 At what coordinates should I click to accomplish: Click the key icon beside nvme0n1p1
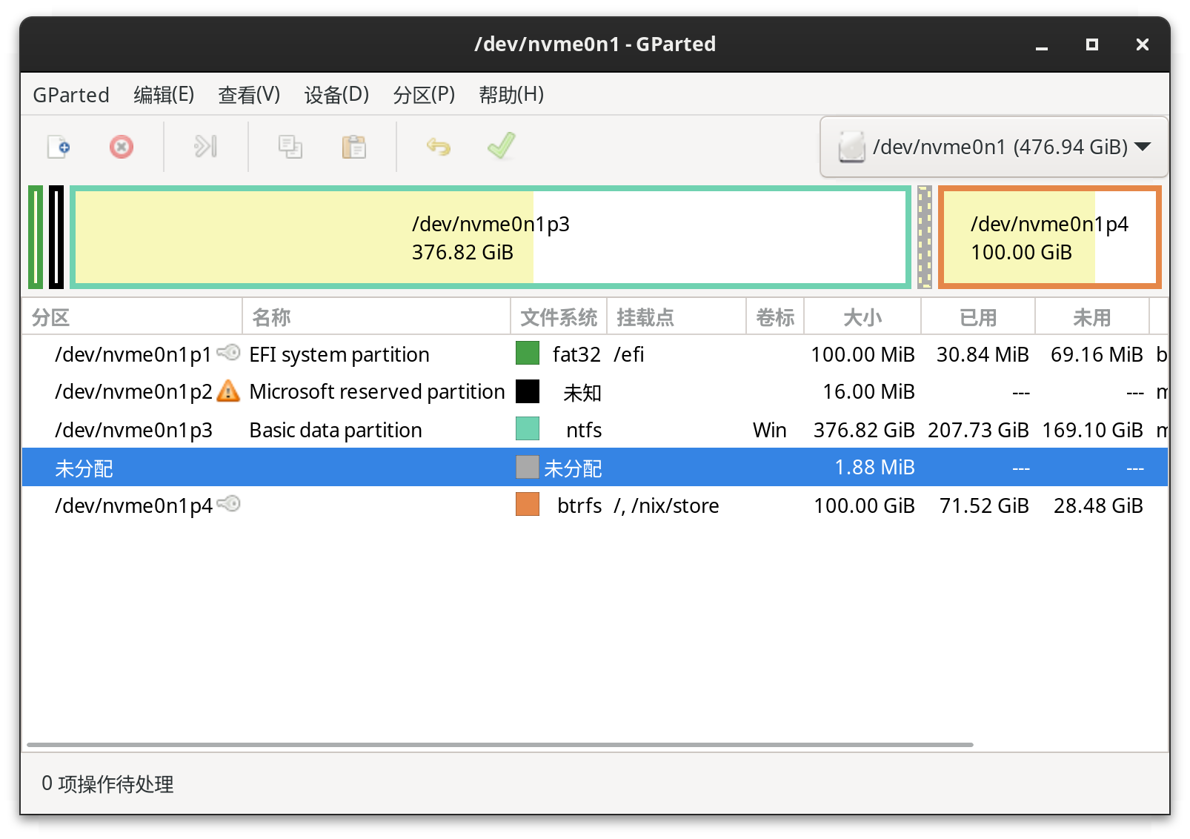coord(229,353)
